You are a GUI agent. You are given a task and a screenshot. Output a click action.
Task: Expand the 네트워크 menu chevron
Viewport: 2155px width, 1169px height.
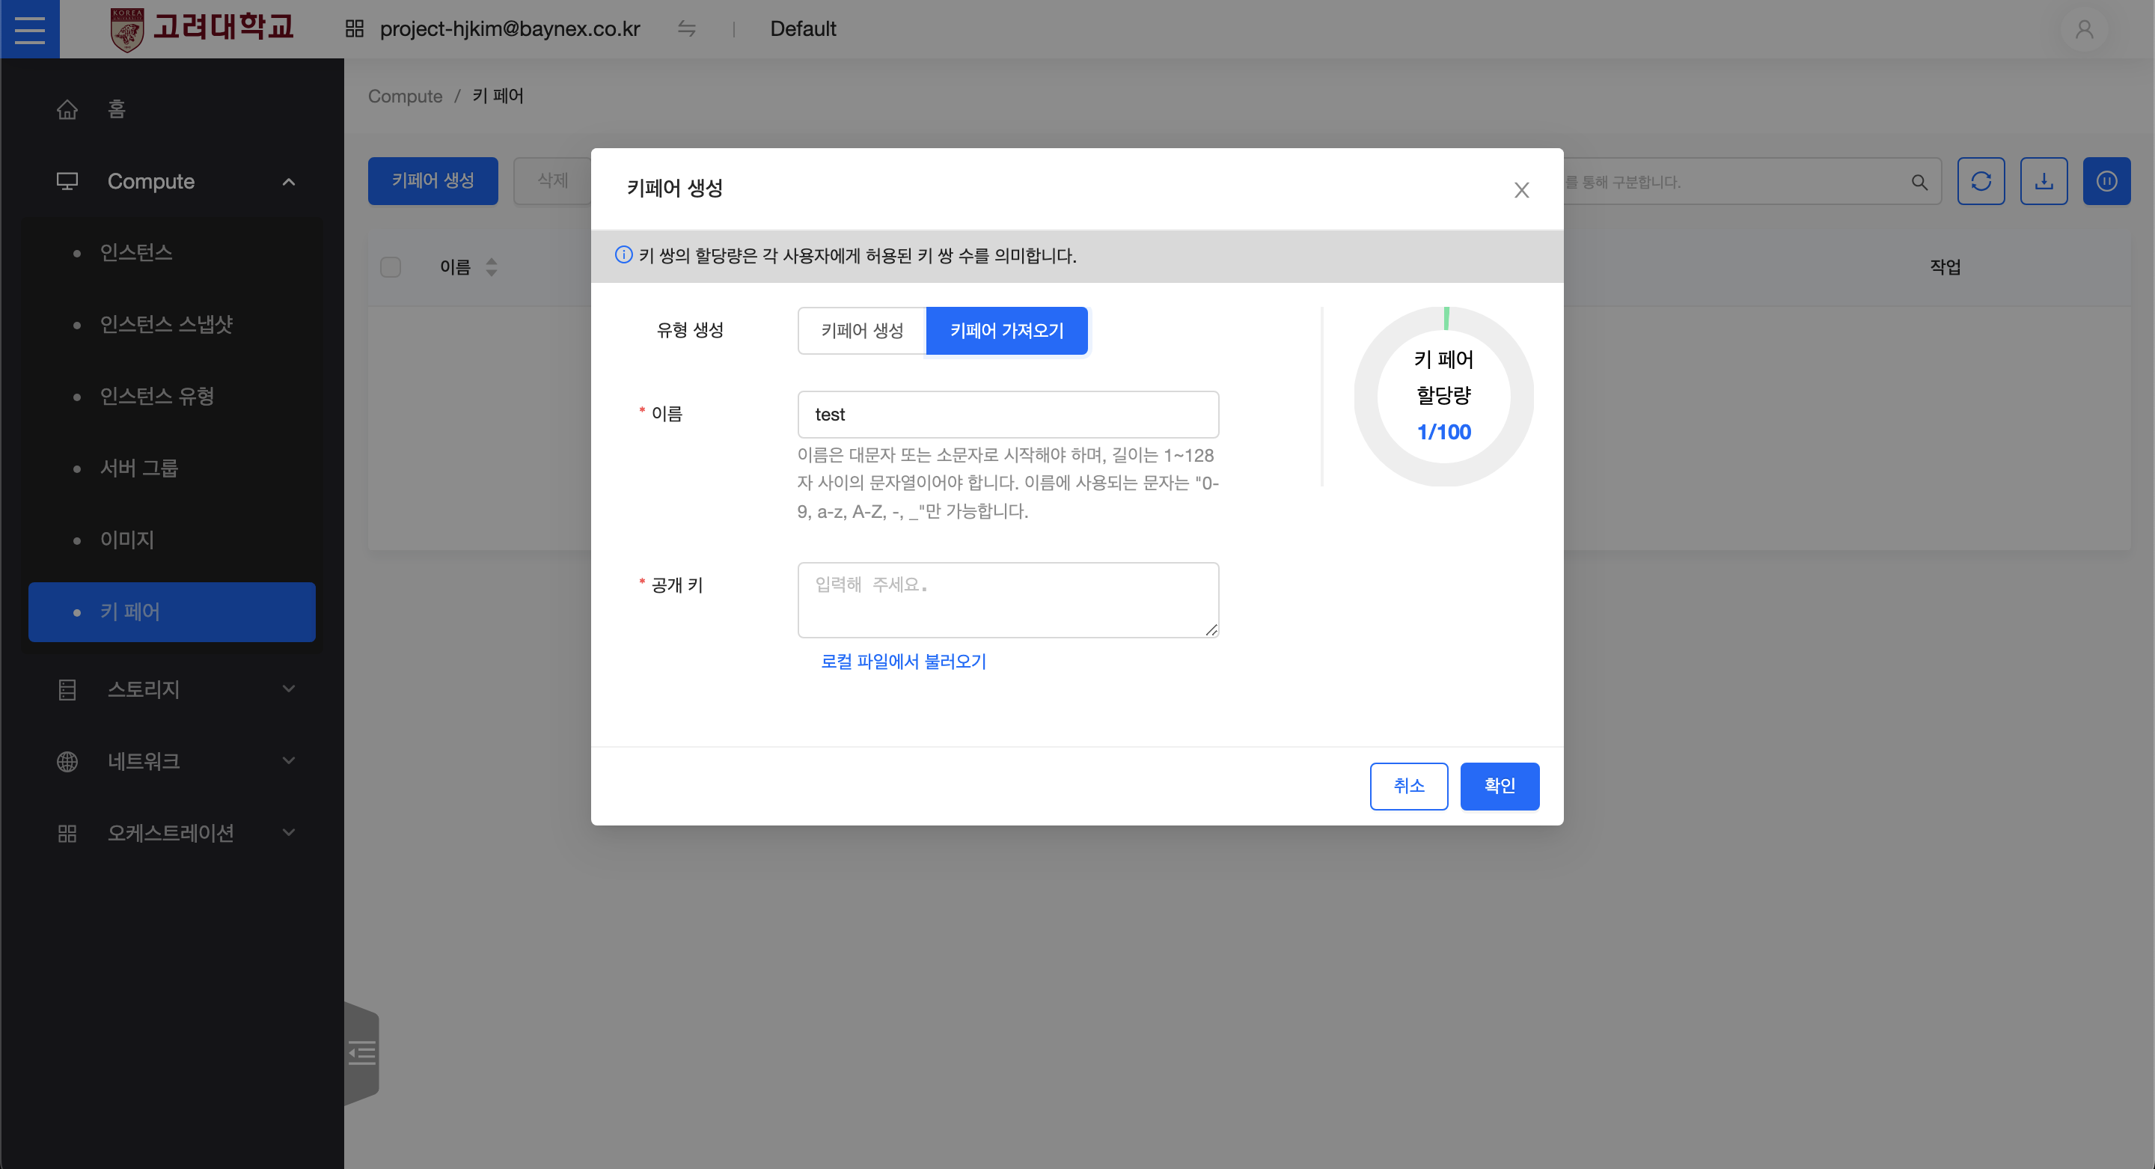pos(289,760)
